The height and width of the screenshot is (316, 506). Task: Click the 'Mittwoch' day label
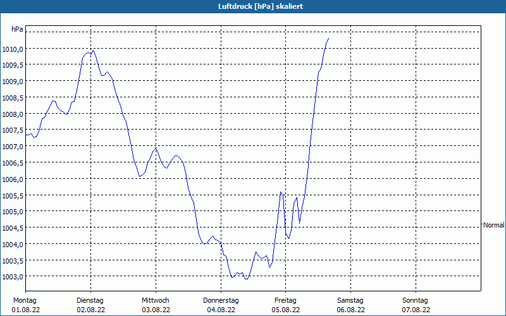156,301
